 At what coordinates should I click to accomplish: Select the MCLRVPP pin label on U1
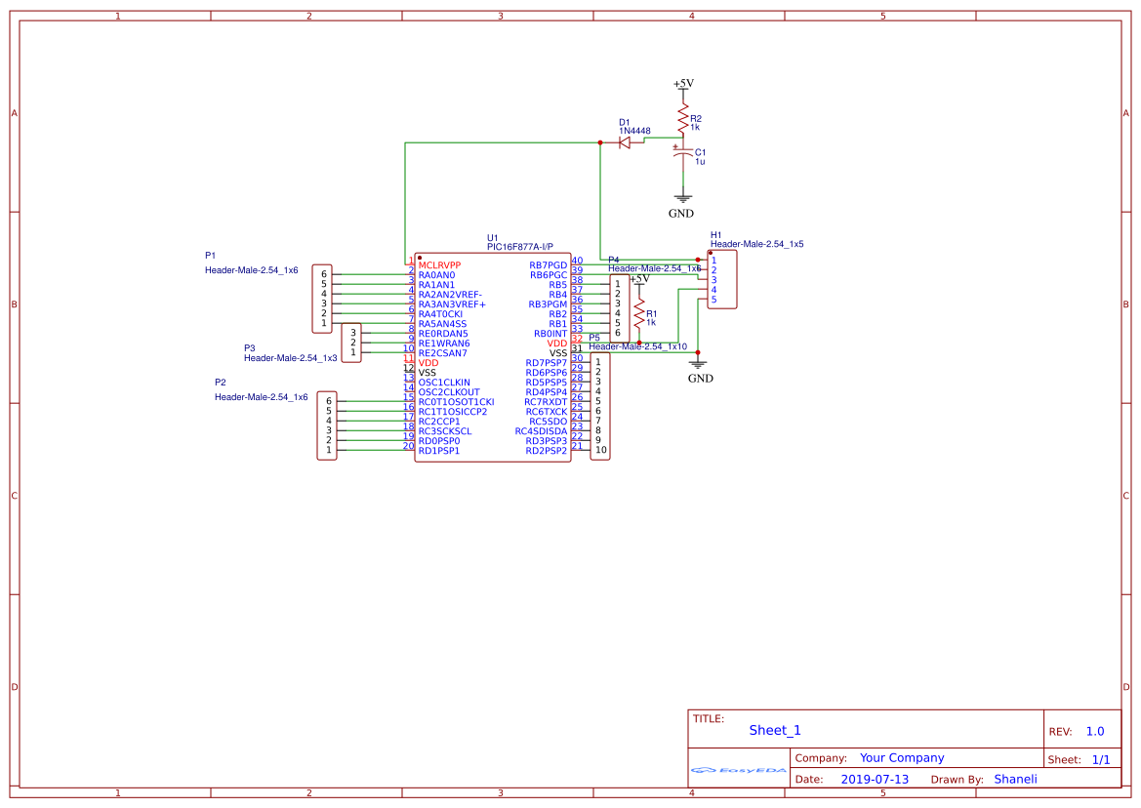439,265
